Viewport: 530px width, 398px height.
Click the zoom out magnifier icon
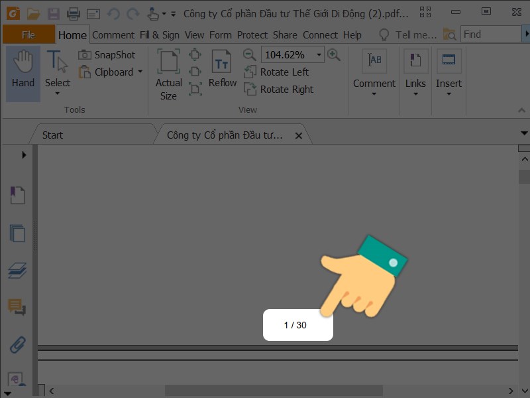click(250, 55)
